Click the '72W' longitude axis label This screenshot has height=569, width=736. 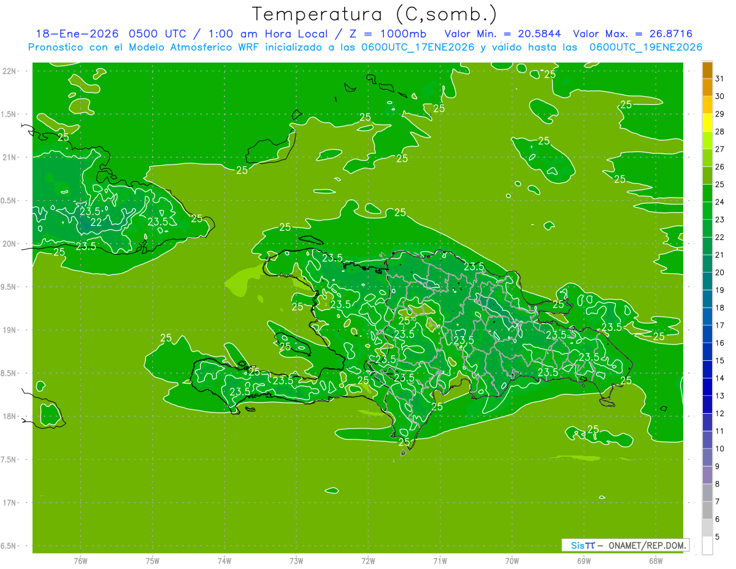click(368, 560)
